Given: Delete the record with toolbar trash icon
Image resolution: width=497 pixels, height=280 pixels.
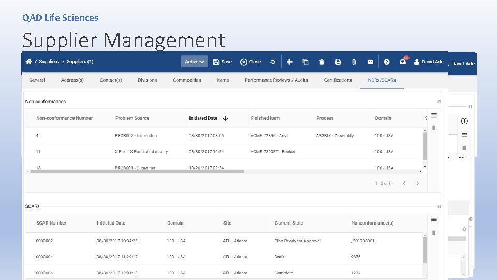Looking at the screenshot, I should coord(321,62).
